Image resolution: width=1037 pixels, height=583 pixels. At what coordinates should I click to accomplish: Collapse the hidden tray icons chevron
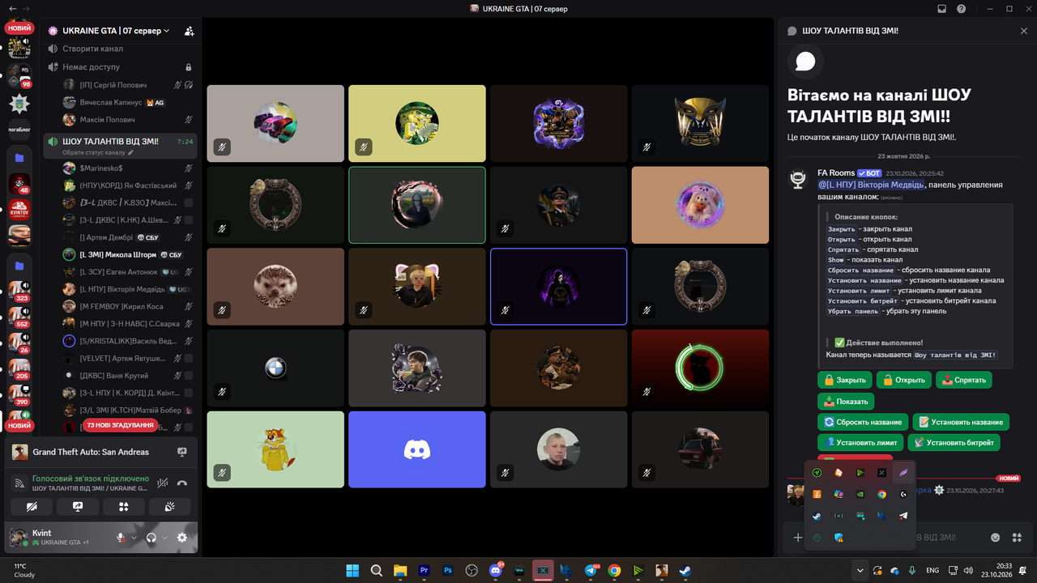860,571
